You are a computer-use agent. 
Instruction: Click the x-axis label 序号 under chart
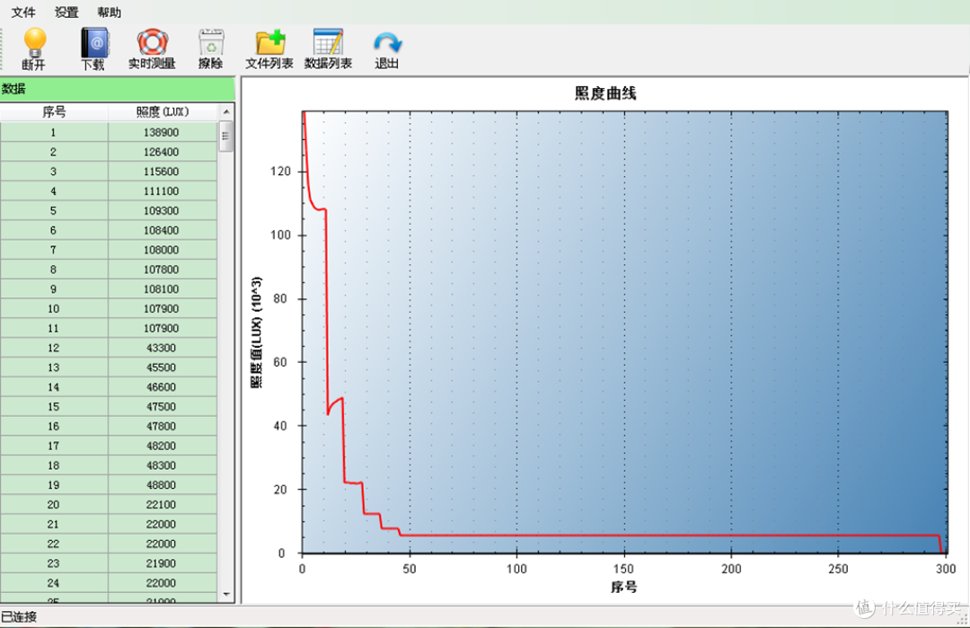click(x=623, y=588)
